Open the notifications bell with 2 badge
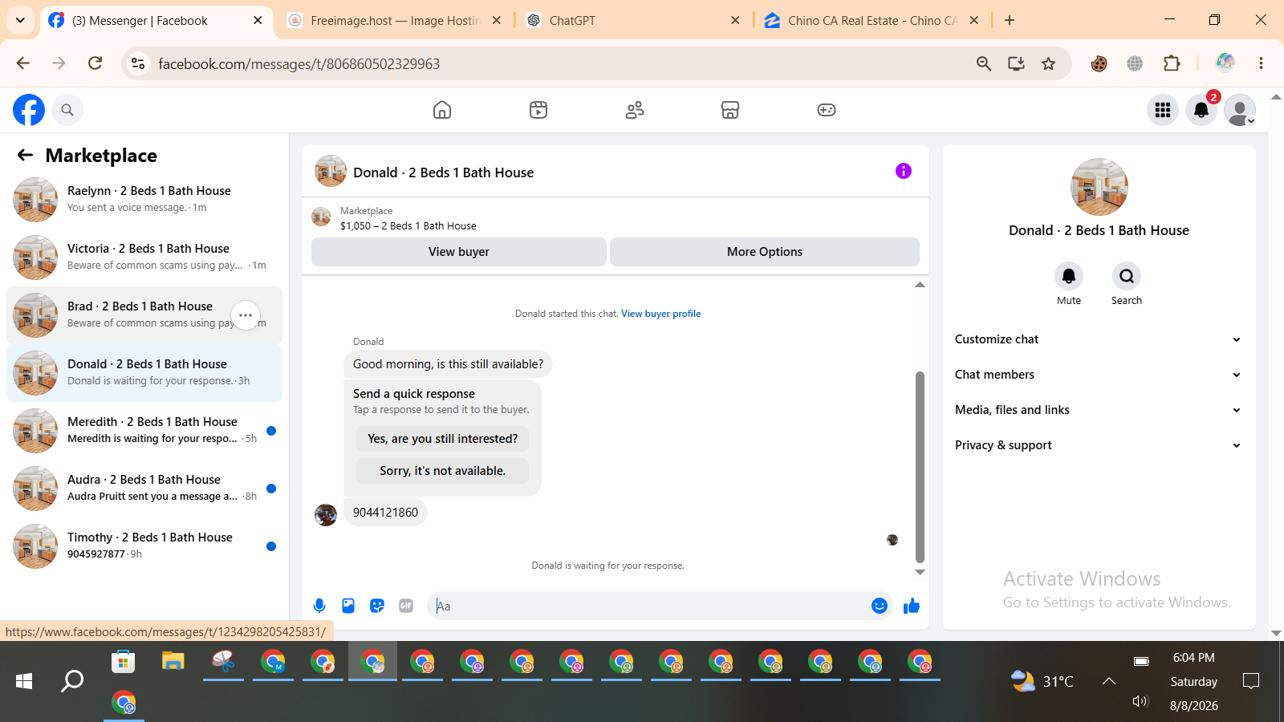This screenshot has height=722, width=1284. click(x=1201, y=110)
